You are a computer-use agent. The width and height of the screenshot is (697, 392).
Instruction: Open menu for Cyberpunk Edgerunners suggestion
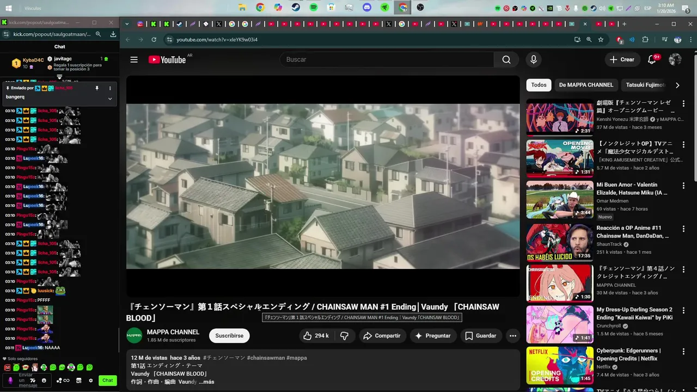coord(683,352)
